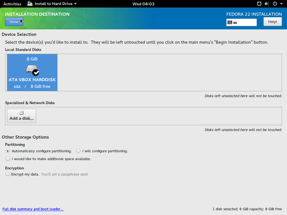287x215 pixels.
Task: Click Add a disk... button
Action: (22, 116)
